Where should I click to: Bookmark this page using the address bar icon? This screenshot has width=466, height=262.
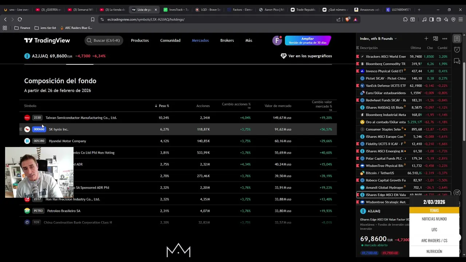tap(92, 19)
